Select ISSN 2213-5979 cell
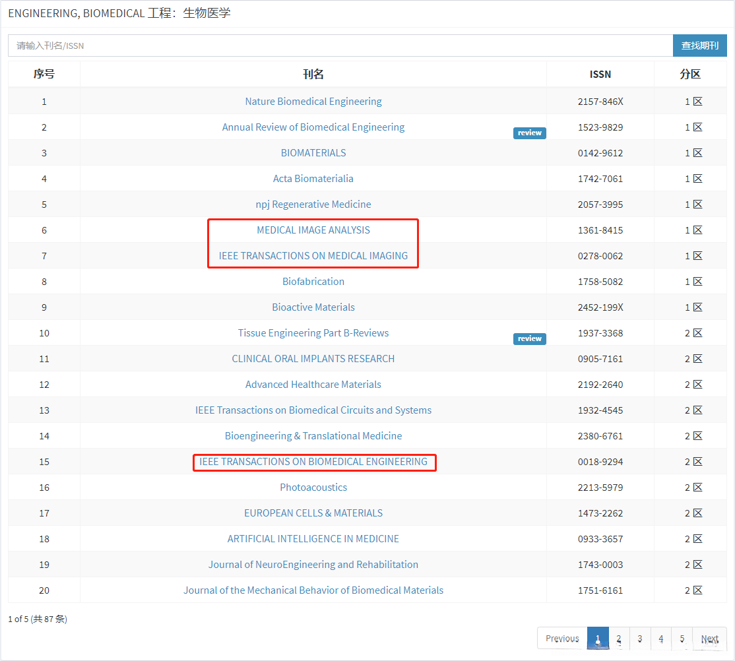The image size is (735, 661). pos(600,488)
